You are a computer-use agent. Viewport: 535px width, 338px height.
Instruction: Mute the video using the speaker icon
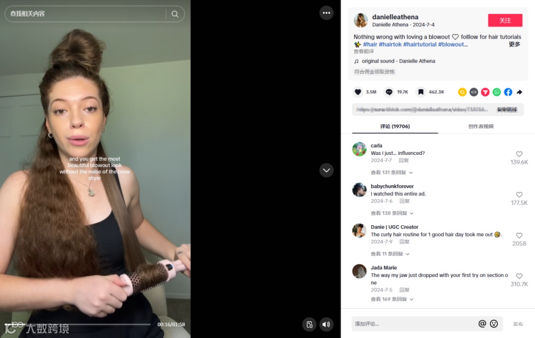click(x=326, y=324)
